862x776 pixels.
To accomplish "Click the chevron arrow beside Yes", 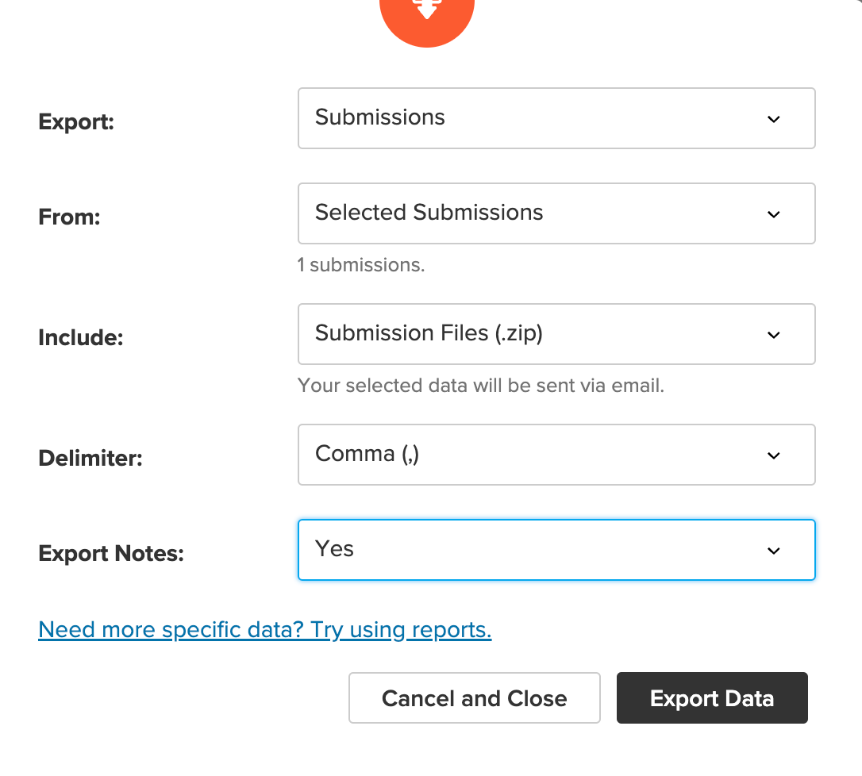I will tap(773, 550).
